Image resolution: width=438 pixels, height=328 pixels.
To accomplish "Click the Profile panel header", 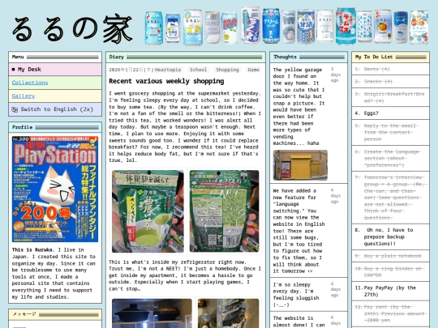I will click(55, 127).
